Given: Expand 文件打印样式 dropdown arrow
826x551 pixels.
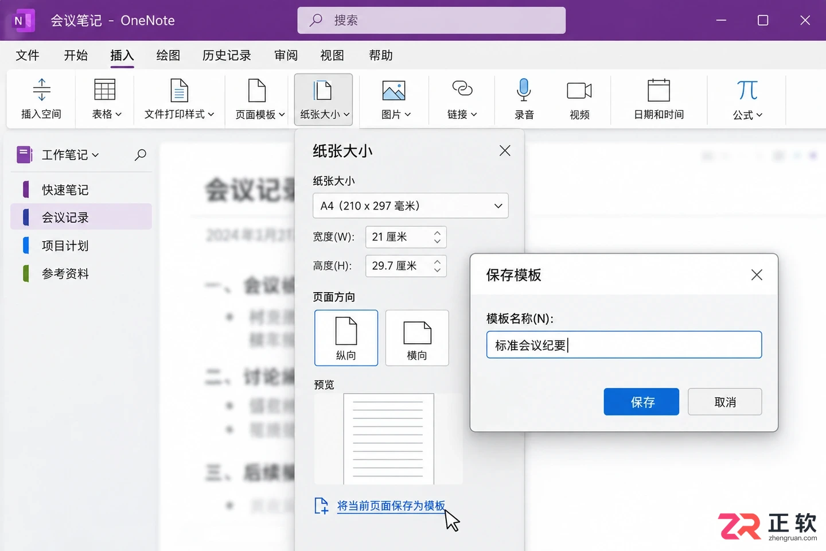Looking at the screenshot, I should point(211,114).
